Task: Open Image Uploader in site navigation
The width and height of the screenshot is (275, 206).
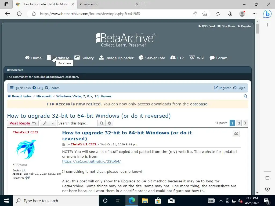Action: point(116,58)
